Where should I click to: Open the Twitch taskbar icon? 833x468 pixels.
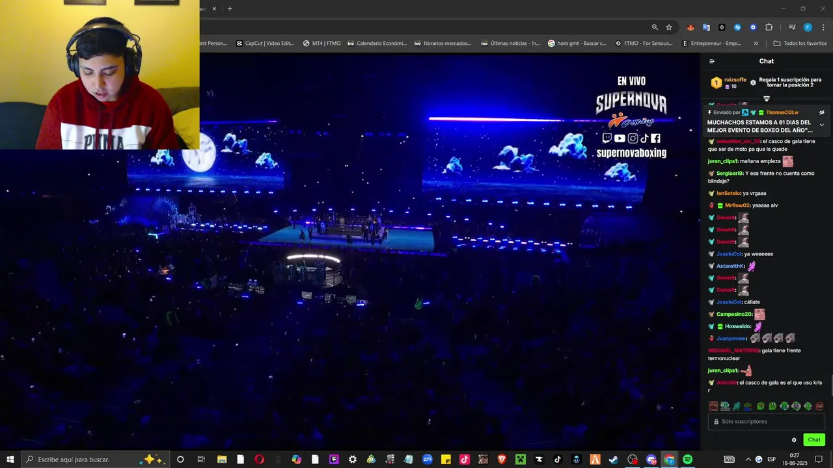(x=335, y=460)
